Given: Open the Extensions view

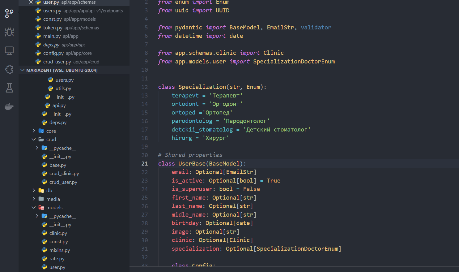Looking at the screenshot, I should (x=9, y=69).
